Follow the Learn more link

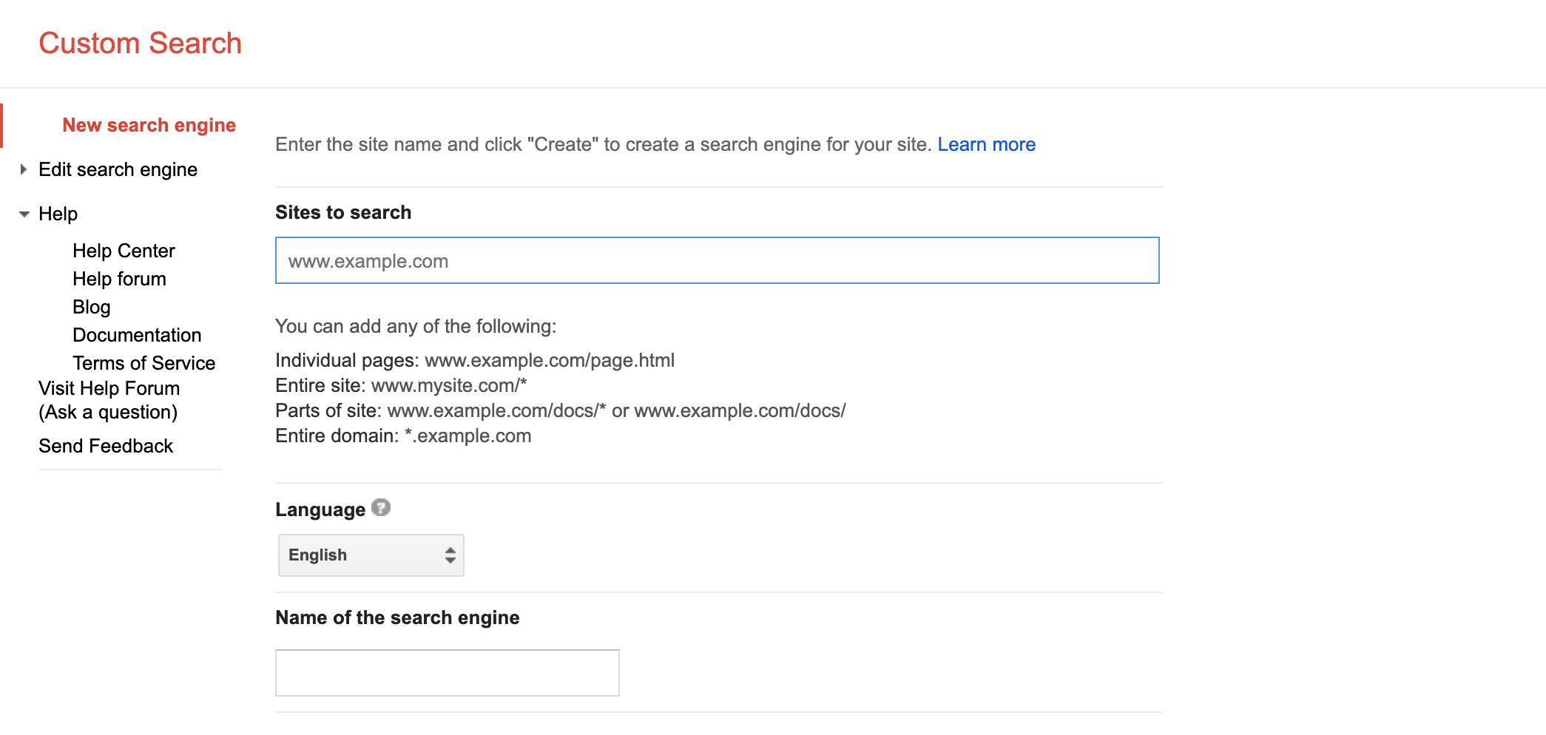click(987, 144)
